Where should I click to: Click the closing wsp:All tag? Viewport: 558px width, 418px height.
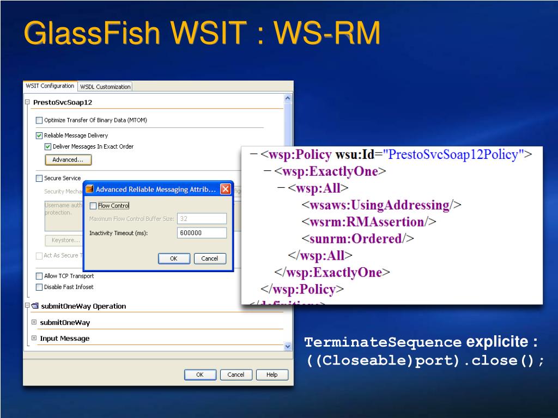coord(320,256)
